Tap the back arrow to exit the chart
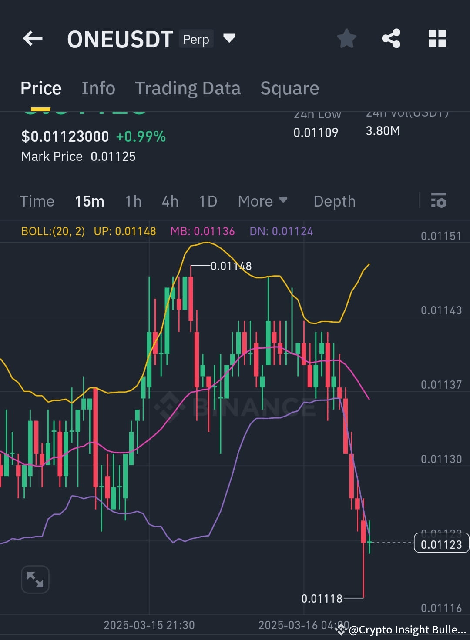Viewport: 470px width, 640px height. pyautogui.click(x=33, y=39)
